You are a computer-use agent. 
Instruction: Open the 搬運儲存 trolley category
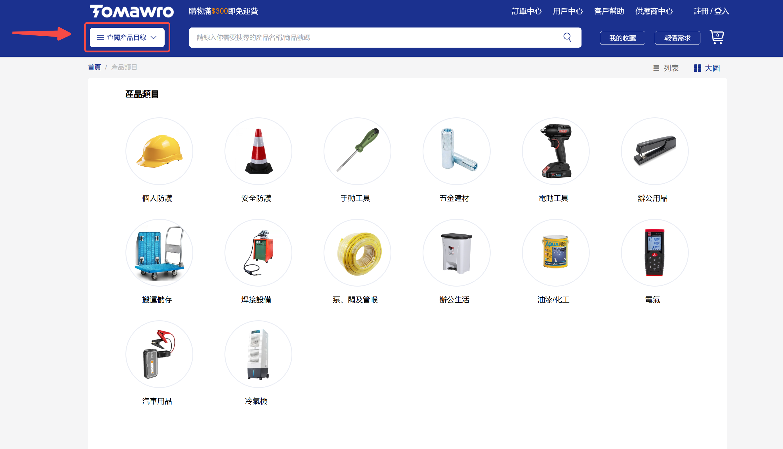(159, 253)
